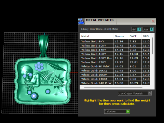The width and height of the screenshot is (164, 123).
Task: Click the 14.02 grams value
Action: 119,67
